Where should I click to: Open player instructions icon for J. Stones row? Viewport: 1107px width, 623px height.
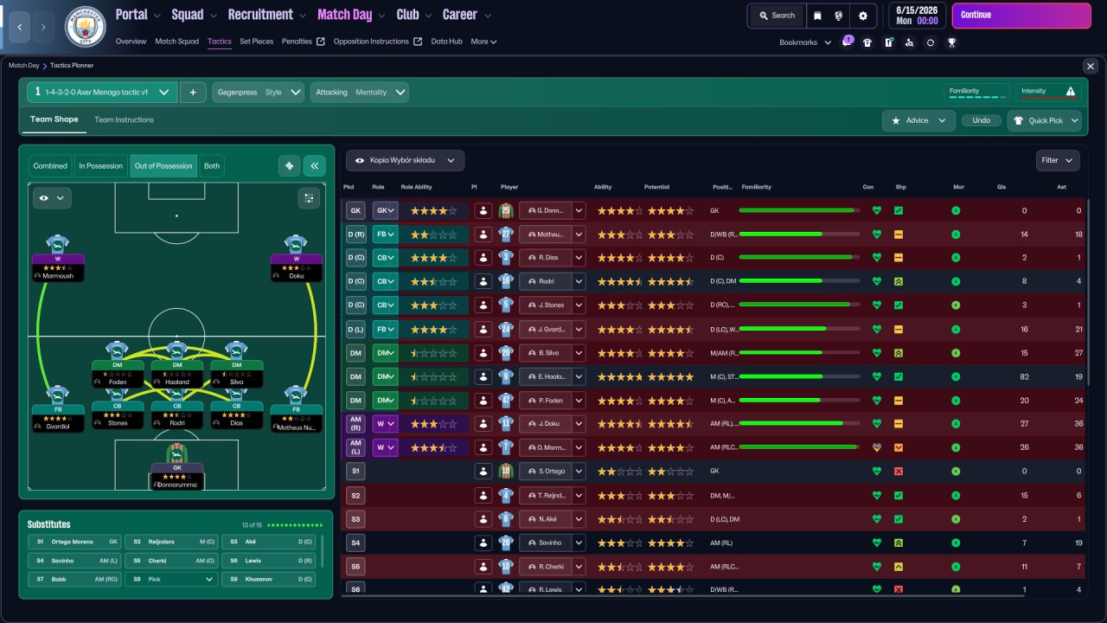483,305
